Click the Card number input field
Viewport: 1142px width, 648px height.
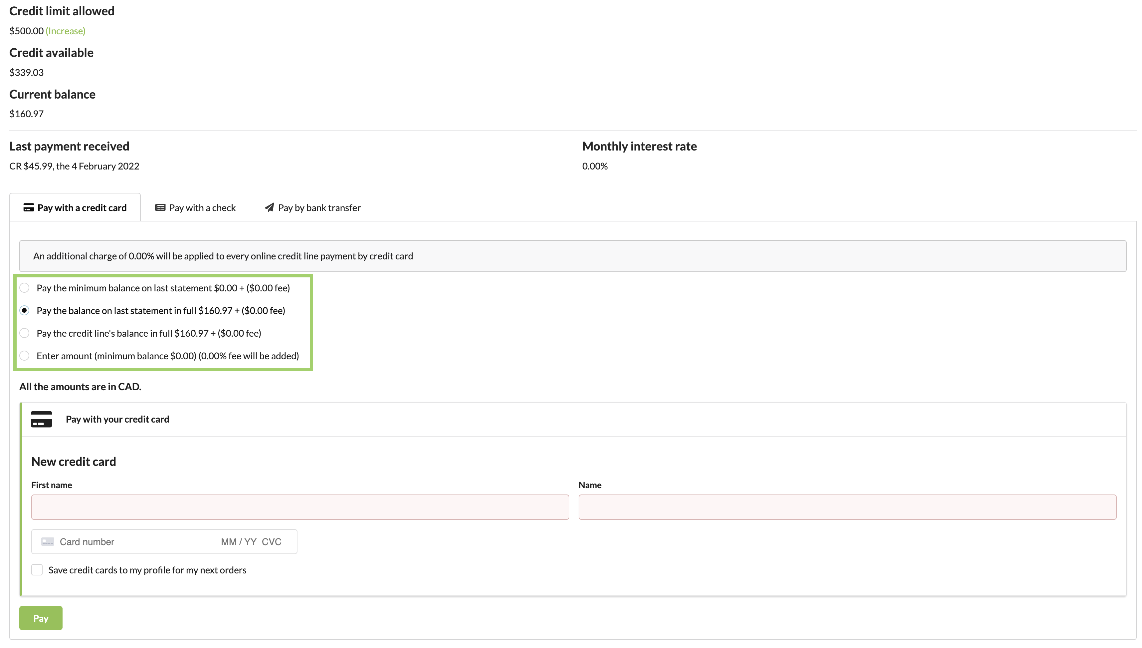tap(124, 542)
